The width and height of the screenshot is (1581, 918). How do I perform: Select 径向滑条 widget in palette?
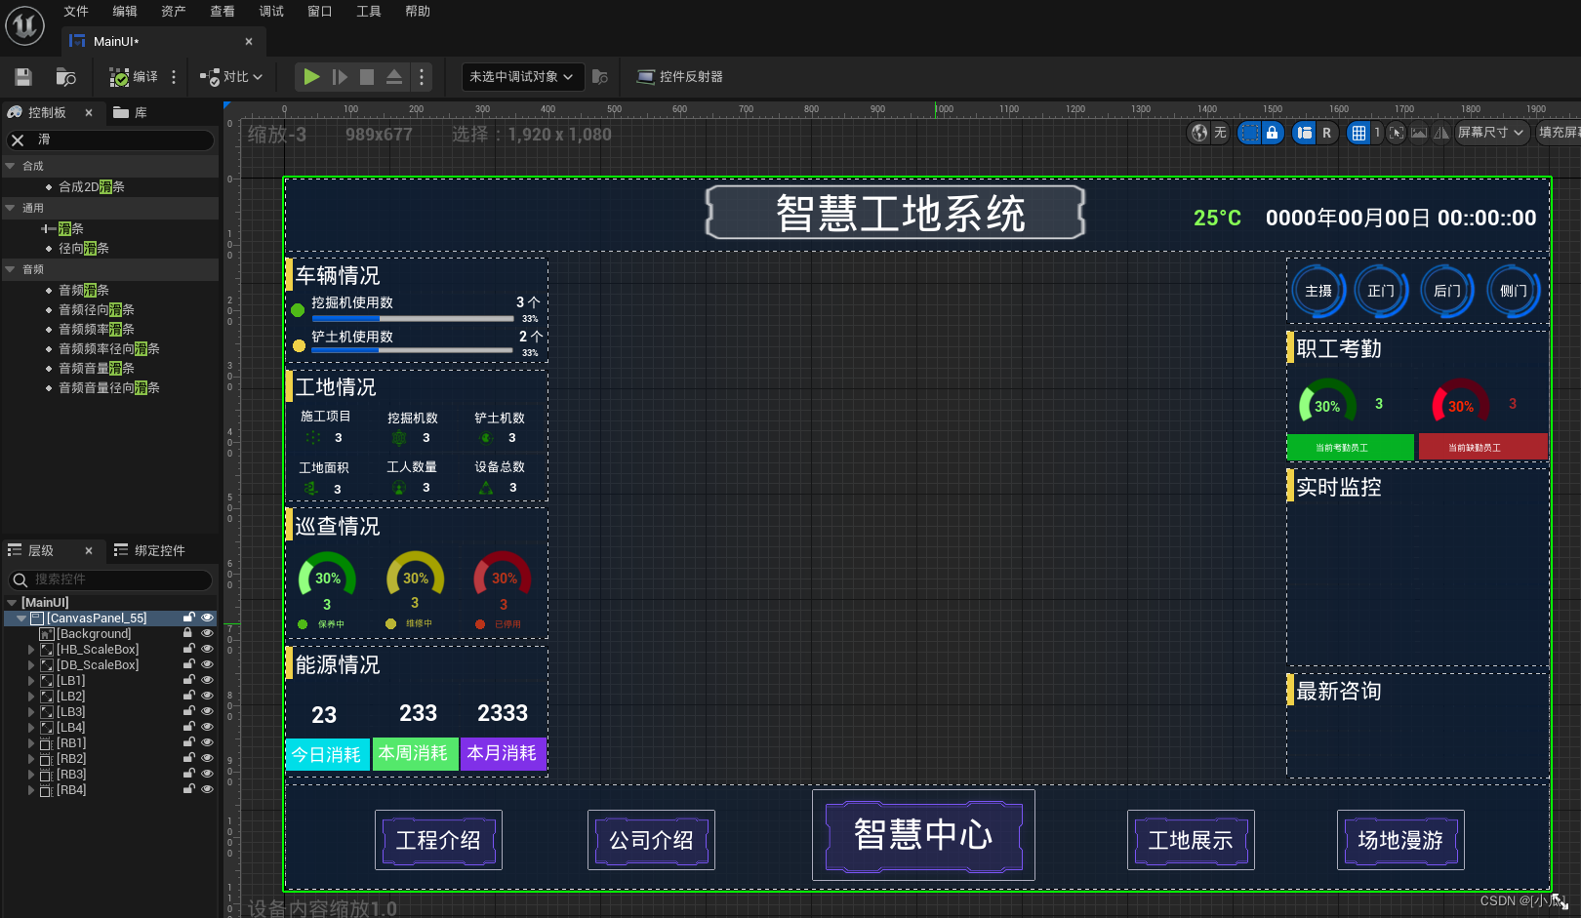pyautogui.click(x=84, y=249)
